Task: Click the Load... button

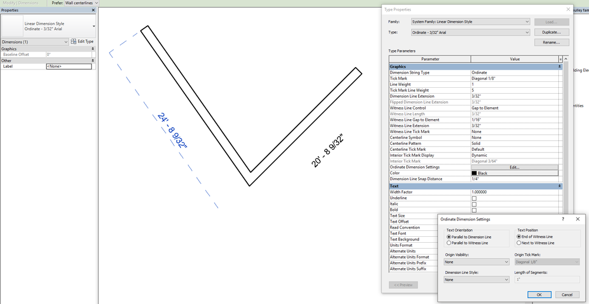Action: pos(551,22)
